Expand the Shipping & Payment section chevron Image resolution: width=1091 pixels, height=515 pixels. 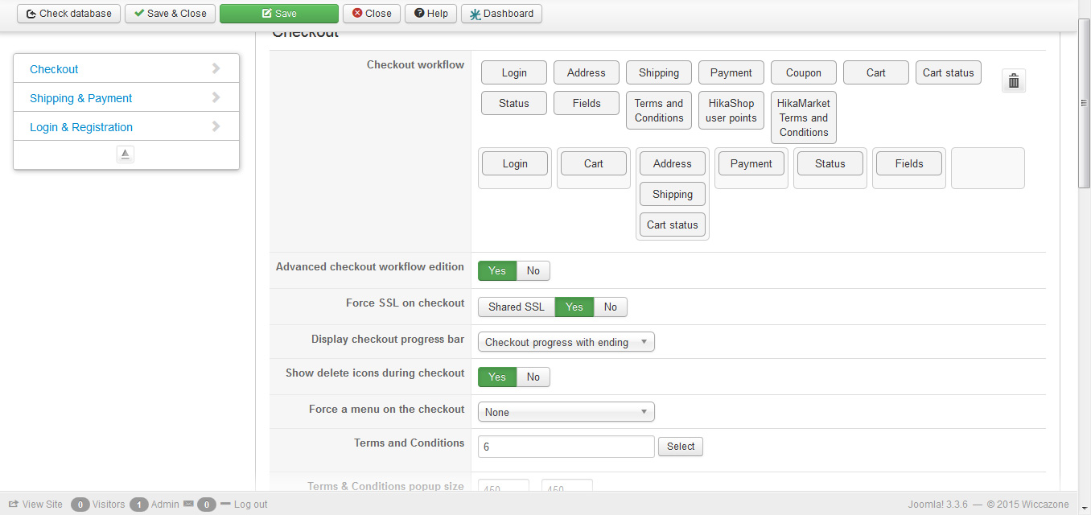pos(216,98)
